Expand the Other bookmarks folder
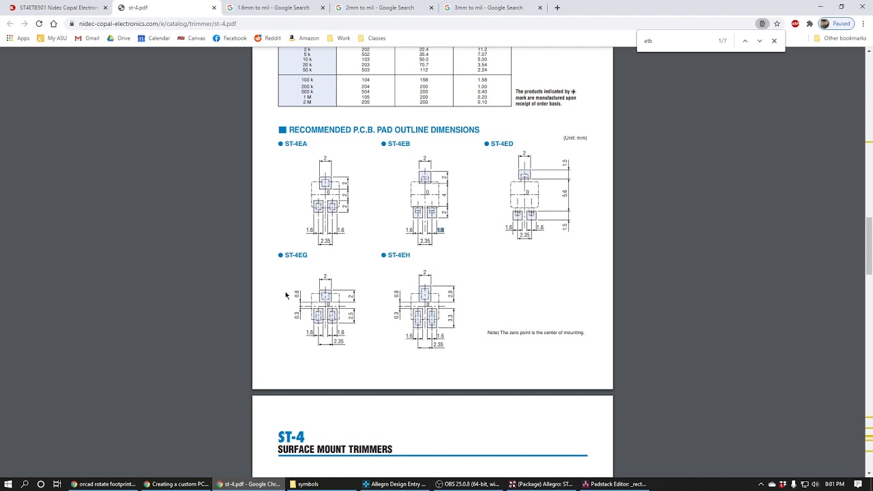The image size is (873, 491). coord(840,38)
